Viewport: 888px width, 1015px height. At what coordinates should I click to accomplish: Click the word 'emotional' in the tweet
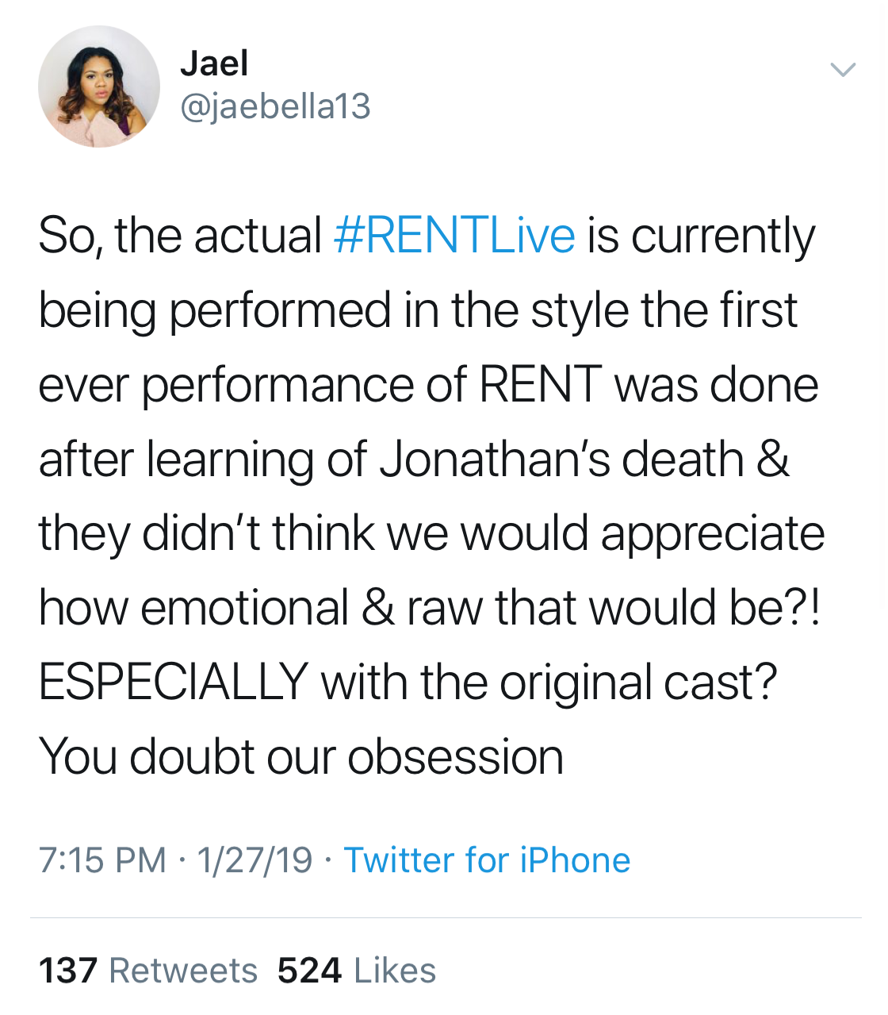pyautogui.click(x=245, y=608)
